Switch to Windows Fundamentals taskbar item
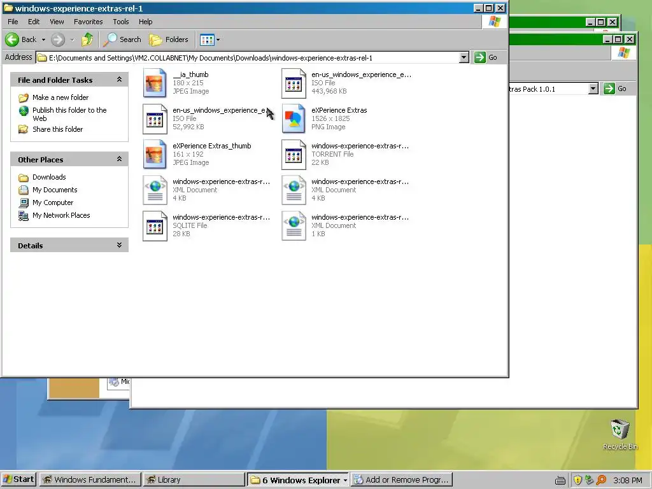 tap(90, 480)
